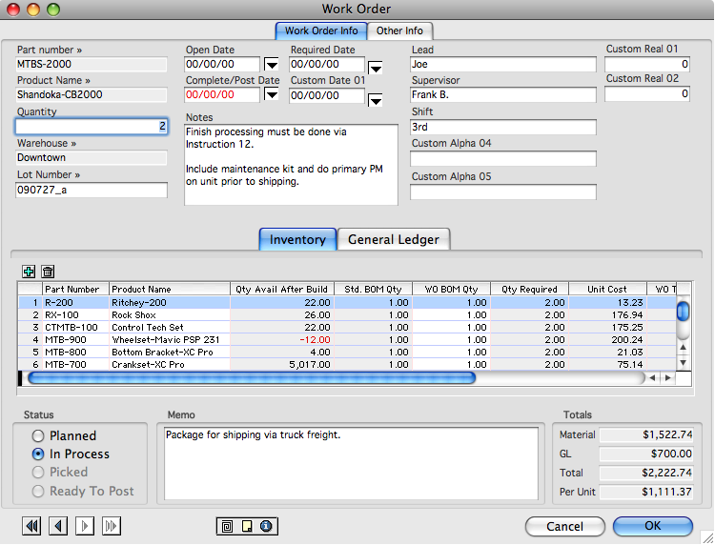Jump to the last record

click(112, 526)
